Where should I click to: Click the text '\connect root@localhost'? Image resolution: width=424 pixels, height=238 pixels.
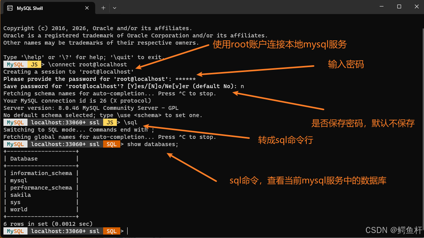coord(87,64)
